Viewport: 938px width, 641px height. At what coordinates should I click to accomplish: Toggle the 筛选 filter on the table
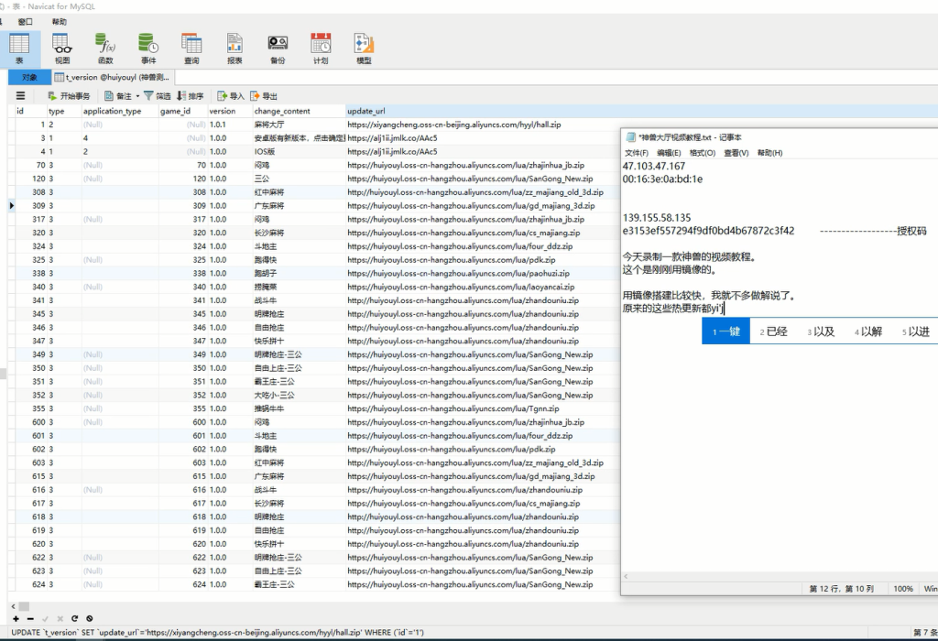tap(158, 95)
